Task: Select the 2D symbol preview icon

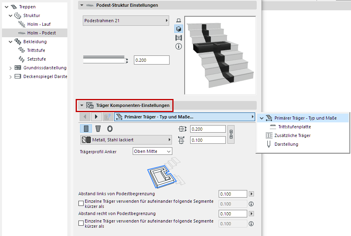Action: point(178,21)
